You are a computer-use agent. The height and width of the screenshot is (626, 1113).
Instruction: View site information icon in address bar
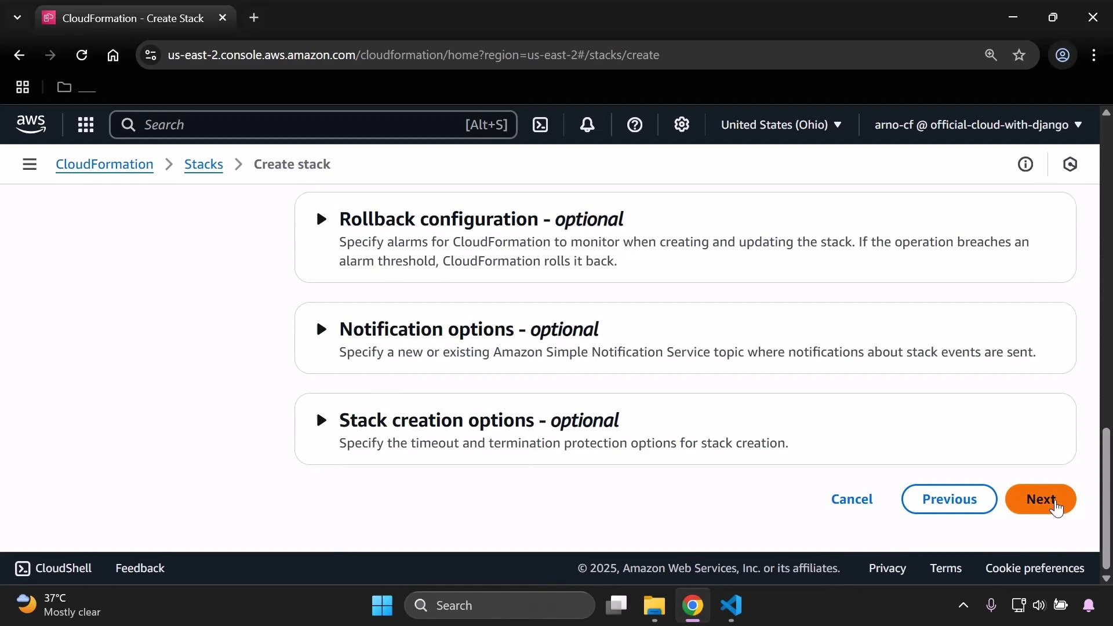(x=151, y=55)
